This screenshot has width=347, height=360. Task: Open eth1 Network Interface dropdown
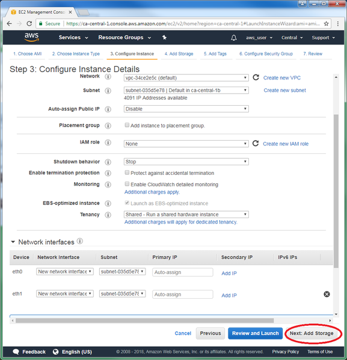click(x=65, y=294)
